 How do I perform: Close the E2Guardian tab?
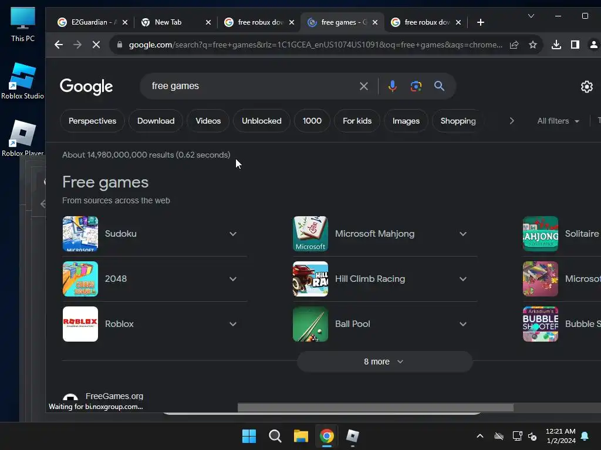(x=125, y=22)
